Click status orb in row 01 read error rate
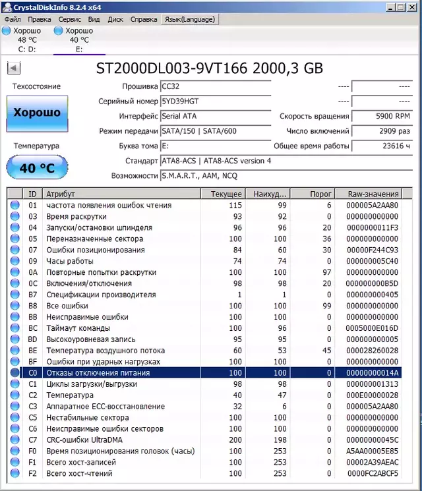 [15, 205]
